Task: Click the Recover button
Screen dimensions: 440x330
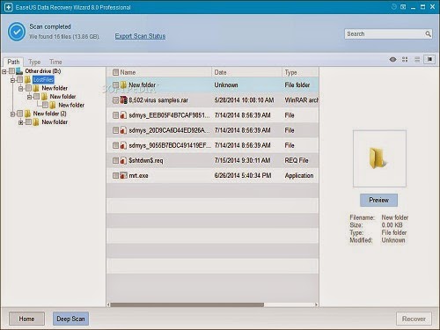Action: (414, 319)
